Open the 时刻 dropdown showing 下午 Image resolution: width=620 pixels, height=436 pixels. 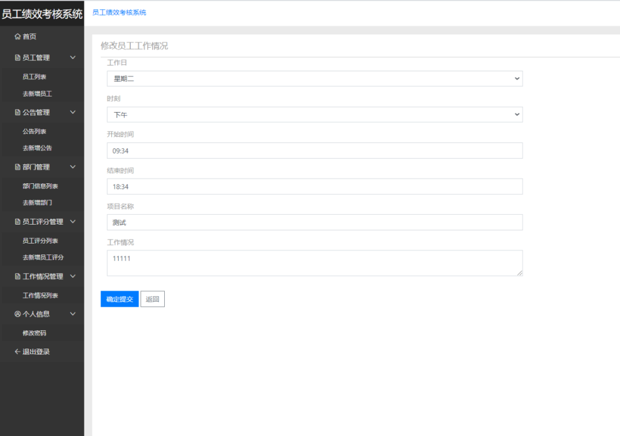[315, 115]
